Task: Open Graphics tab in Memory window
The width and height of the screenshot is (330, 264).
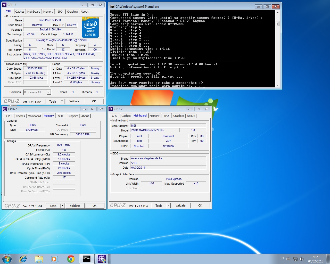Action: coord(73,116)
